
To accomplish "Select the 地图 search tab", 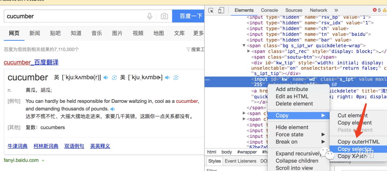I will pos(158,33).
